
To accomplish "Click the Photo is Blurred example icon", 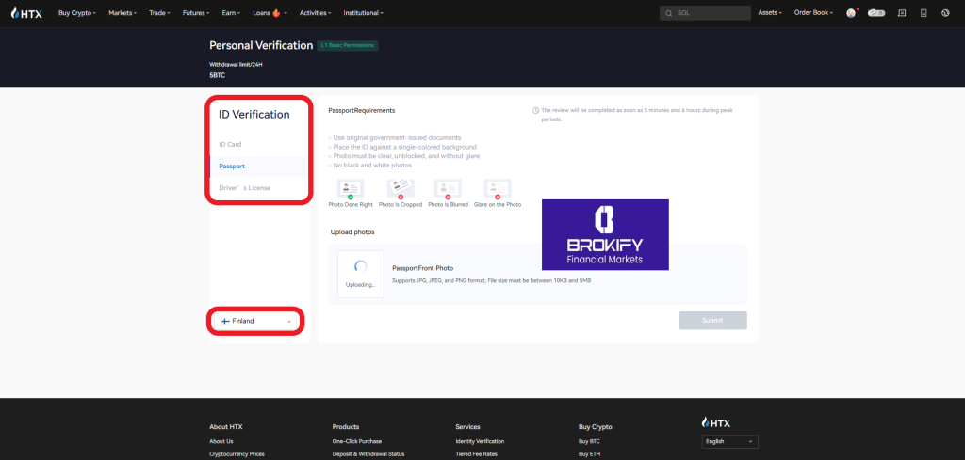I will pyautogui.click(x=448, y=188).
